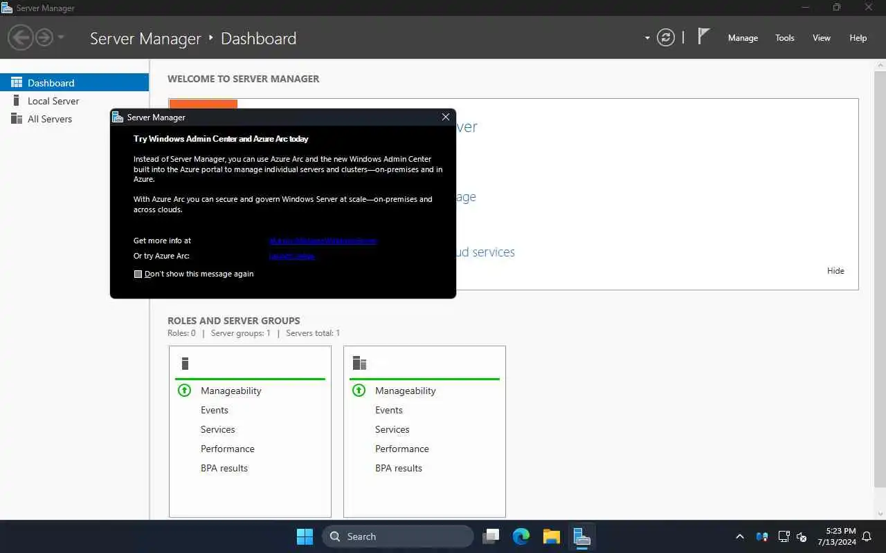
Task: Open the Help menu
Action: [x=858, y=38]
